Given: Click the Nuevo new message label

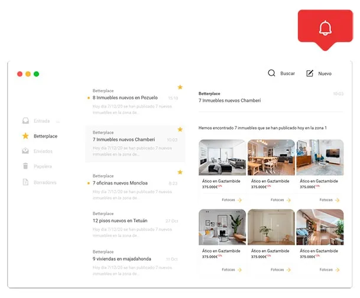Looking at the screenshot, I should (325, 73).
